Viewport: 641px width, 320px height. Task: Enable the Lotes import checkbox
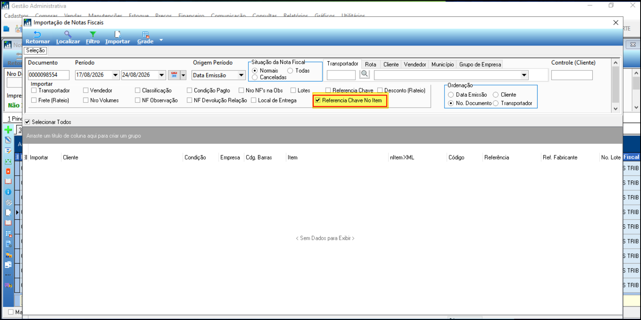(x=293, y=90)
